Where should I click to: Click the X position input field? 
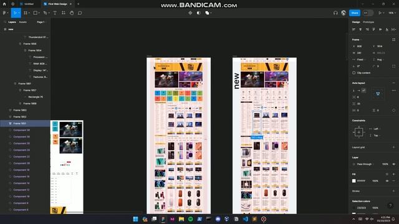click(x=360, y=46)
